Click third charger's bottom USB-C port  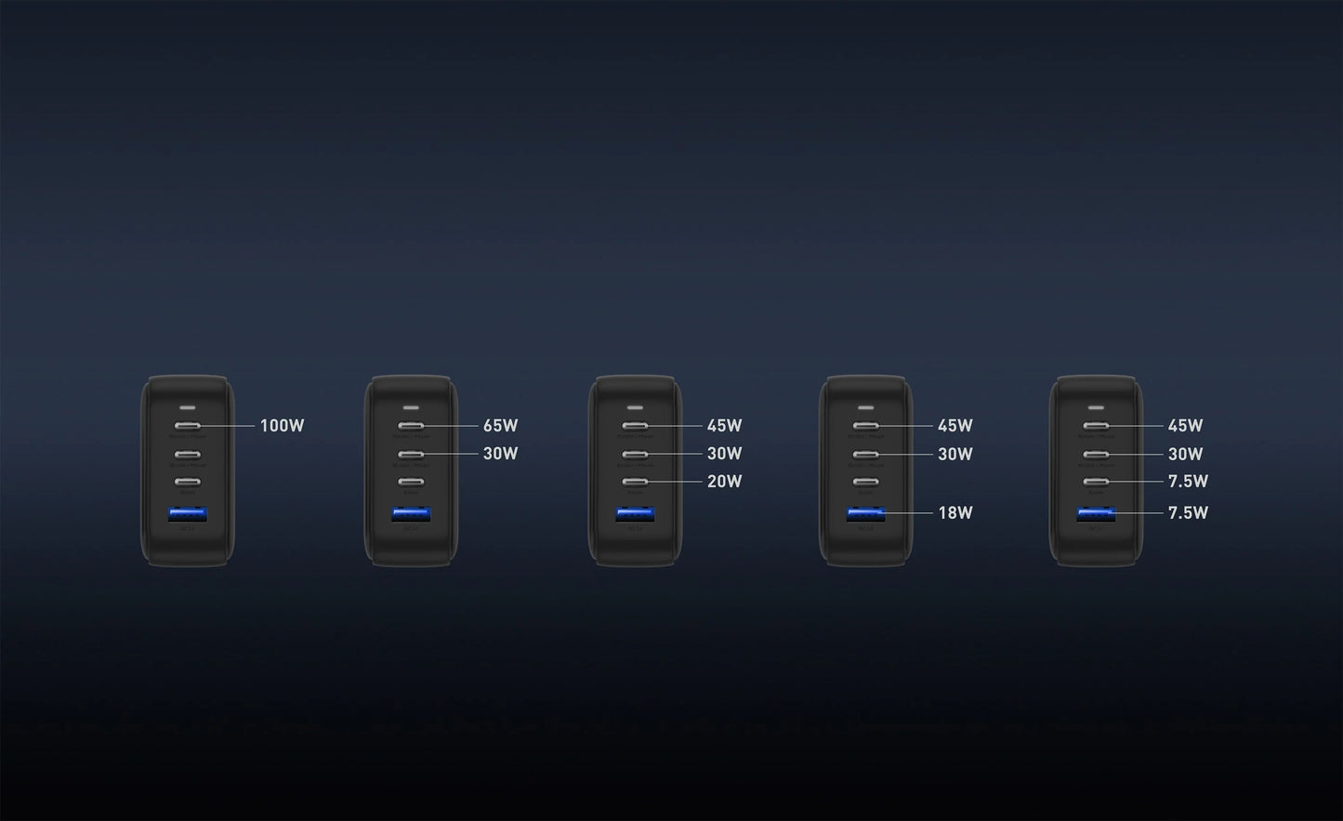pyautogui.click(x=635, y=482)
